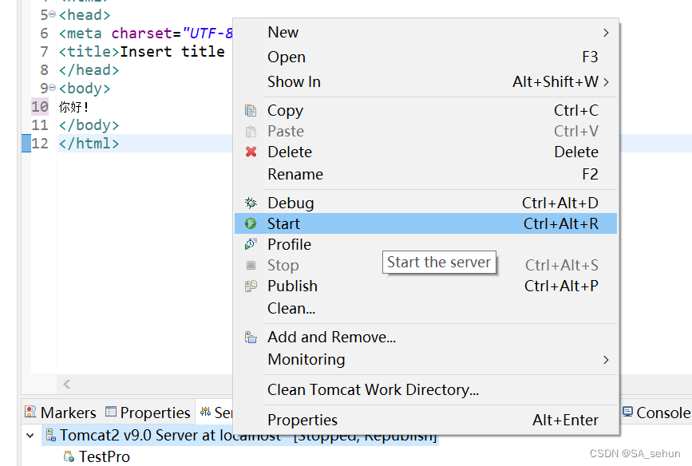Click the Copy icon in context menu

(251, 111)
